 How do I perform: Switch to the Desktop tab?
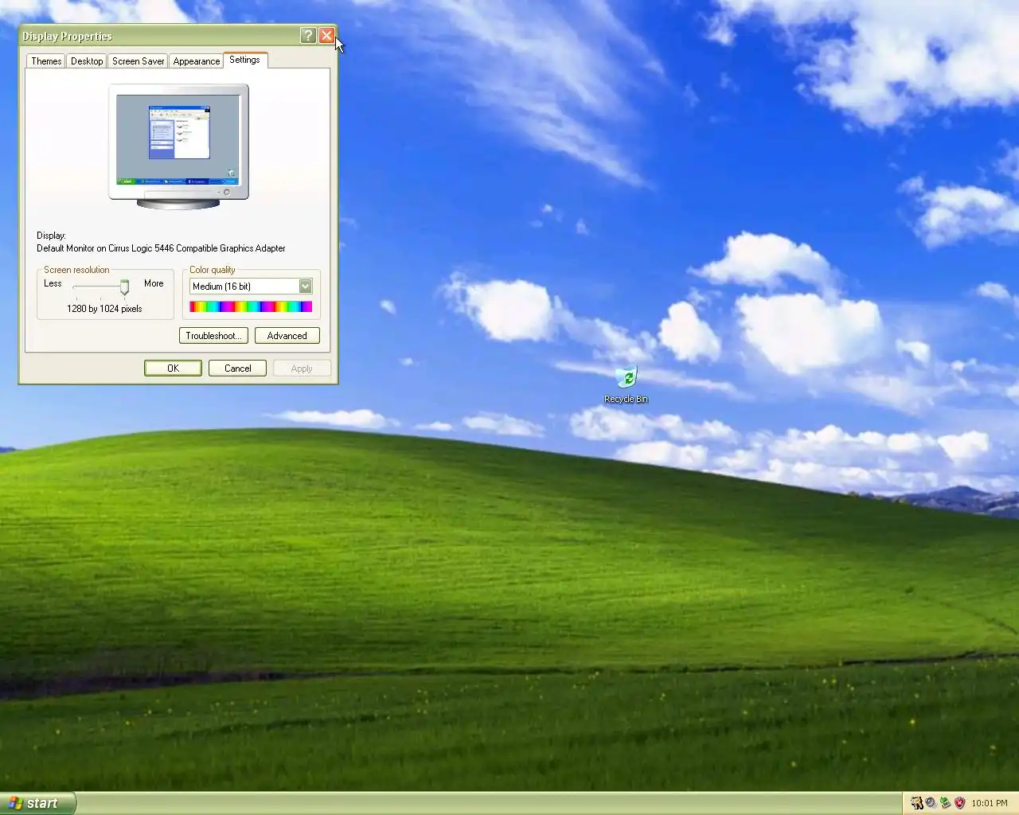click(87, 61)
